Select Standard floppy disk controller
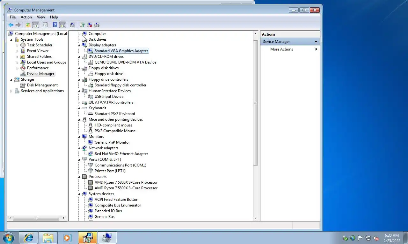The height and width of the screenshot is (244, 408). pyautogui.click(x=120, y=85)
